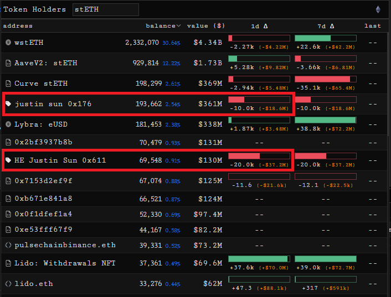The height and width of the screenshot is (297, 391).
Task: Click the AaveV2 stETH contract icon
Action: coord(8,63)
